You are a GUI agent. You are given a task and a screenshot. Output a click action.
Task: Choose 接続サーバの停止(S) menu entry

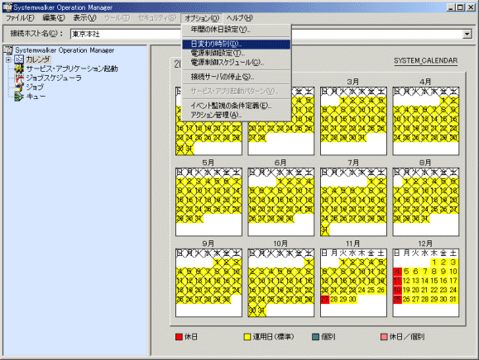pyautogui.click(x=236, y=77)
